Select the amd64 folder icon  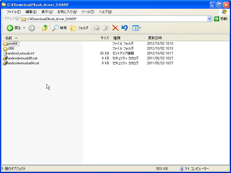tap(5, 44)
